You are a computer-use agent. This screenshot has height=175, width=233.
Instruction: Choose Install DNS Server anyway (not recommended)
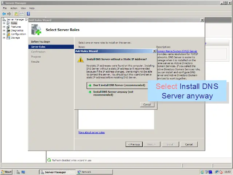coord(113,93)
